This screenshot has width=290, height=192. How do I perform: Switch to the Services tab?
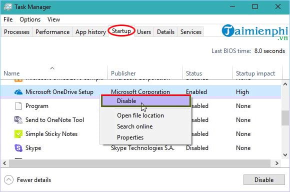[191, 32]
